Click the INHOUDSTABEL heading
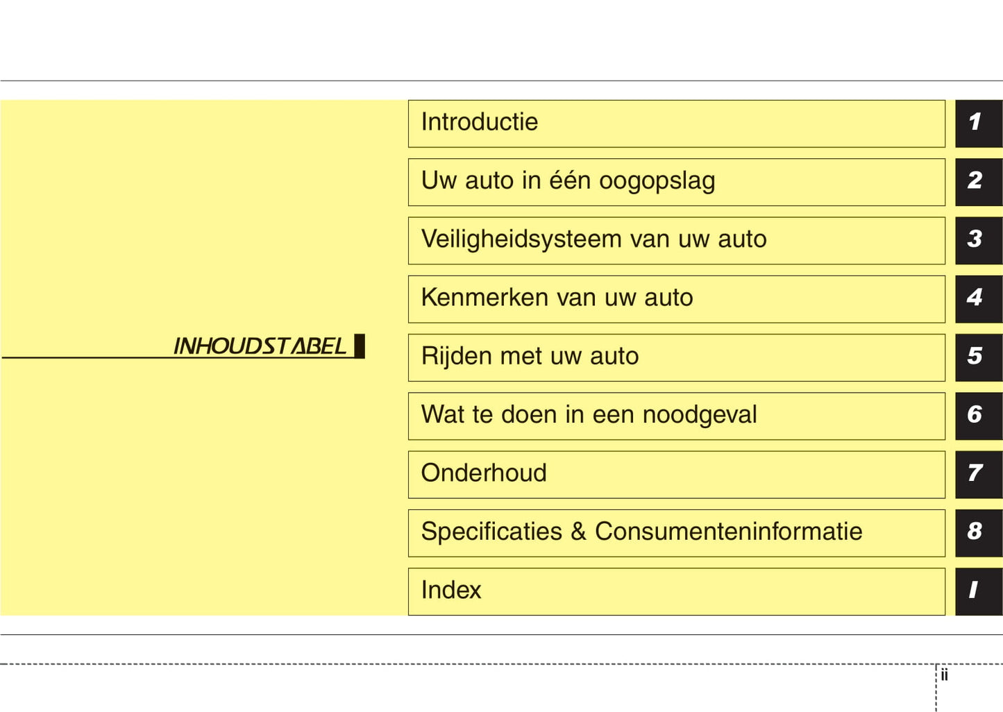The image size is (1003, 712). [260, 346]
